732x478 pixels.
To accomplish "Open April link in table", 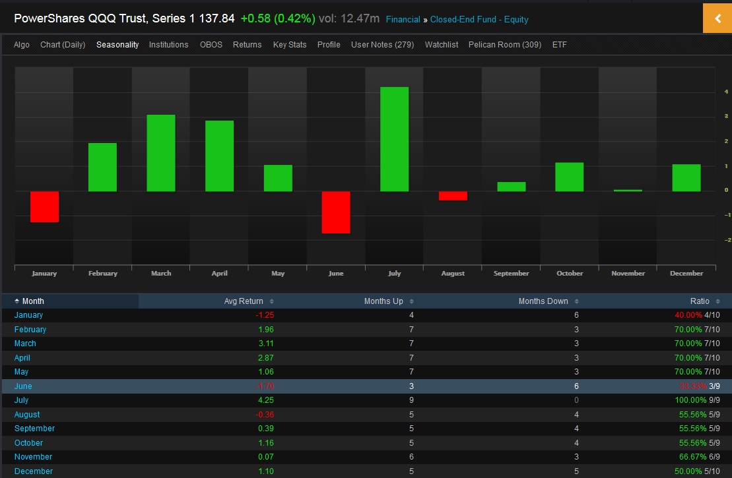I will coord(22,358).
